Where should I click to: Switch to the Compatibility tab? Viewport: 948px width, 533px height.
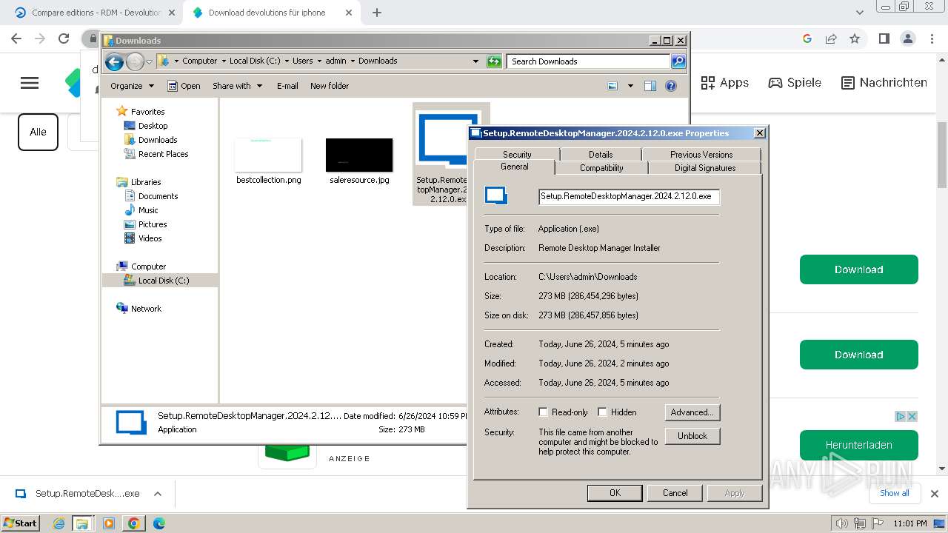601,168
